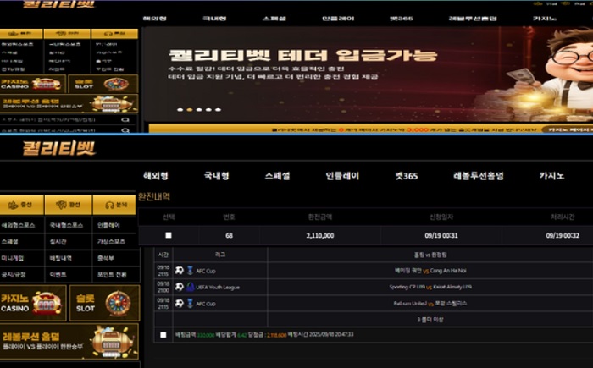
Task: Go to 가상스포츠 in lower sidebar menu
Action: pyautogui.click(x=111, y=241)
